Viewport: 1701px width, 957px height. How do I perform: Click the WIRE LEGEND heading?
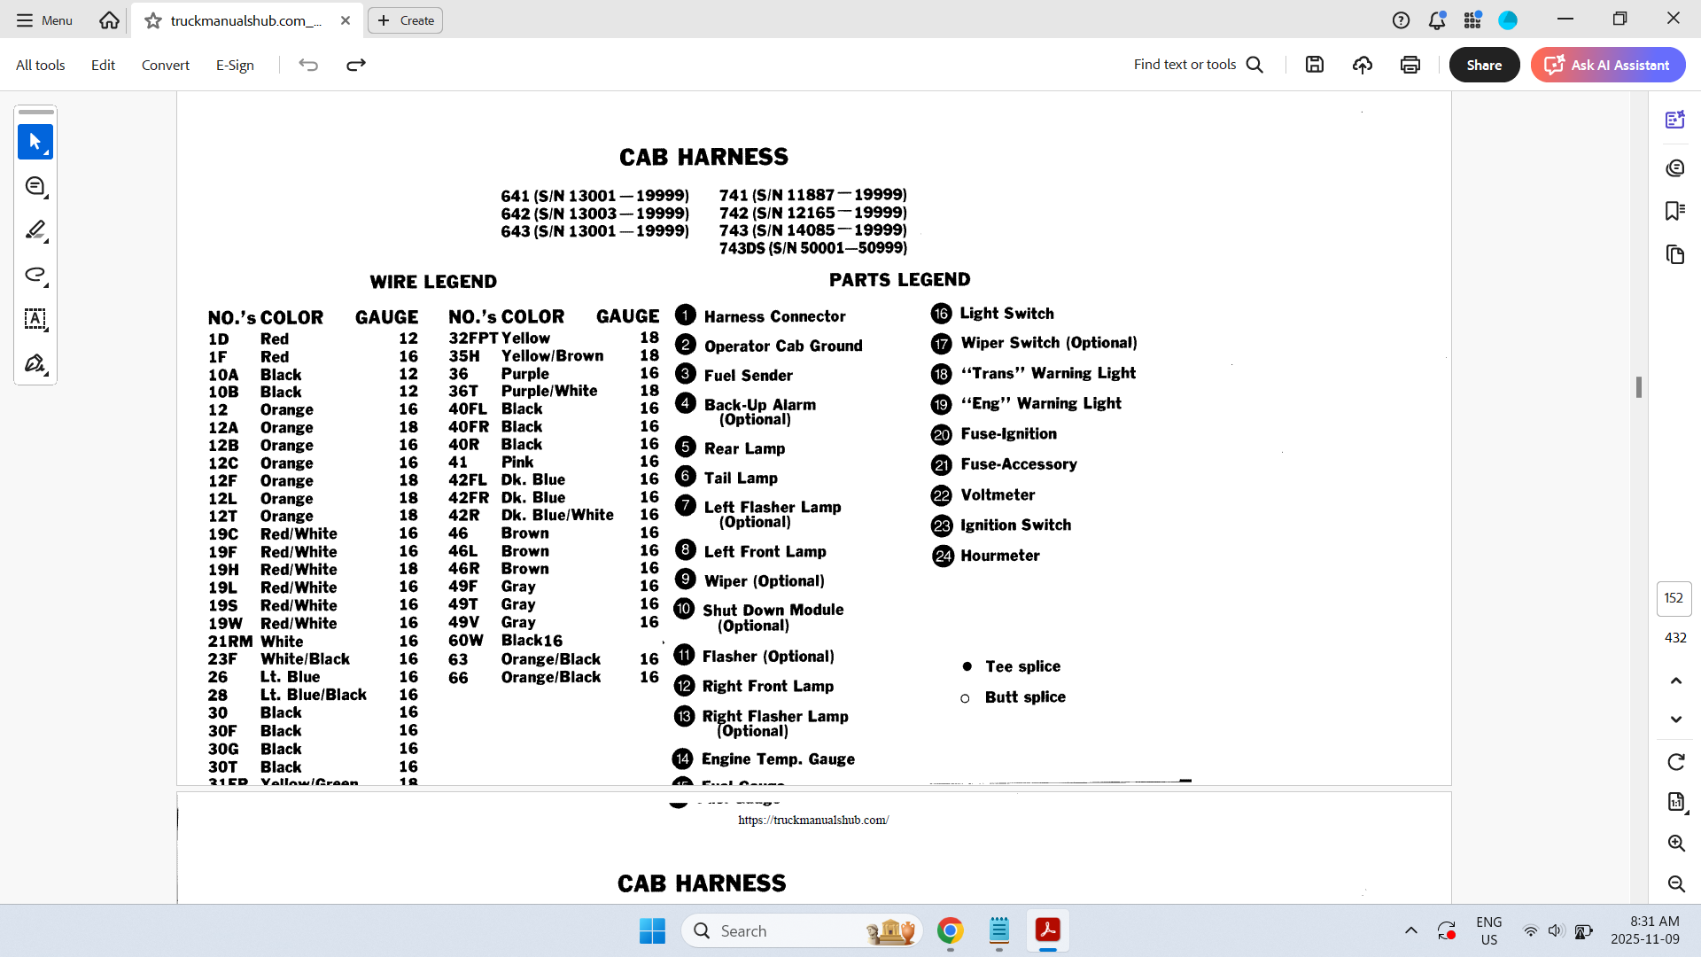coord(433,282)
